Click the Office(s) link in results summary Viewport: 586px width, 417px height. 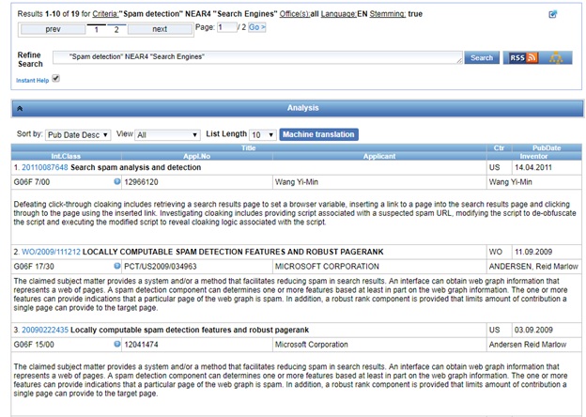click(295, 14)
